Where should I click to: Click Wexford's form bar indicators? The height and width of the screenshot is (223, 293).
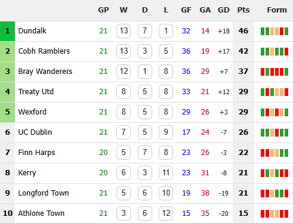275,112
